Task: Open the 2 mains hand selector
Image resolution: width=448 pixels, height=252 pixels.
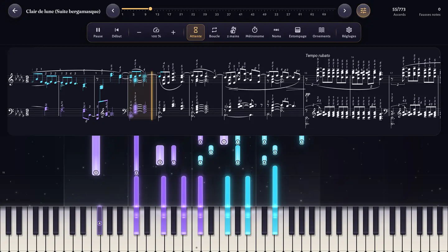Action: pos(233,32)
